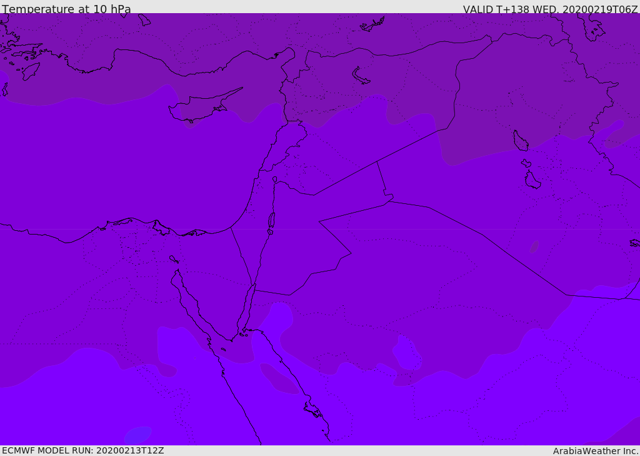The width and height of the screenshot is (640, 456).
Task: Click the 'VALID T+138 WED. 20200219T06Z' label
Action: [550, 9]
